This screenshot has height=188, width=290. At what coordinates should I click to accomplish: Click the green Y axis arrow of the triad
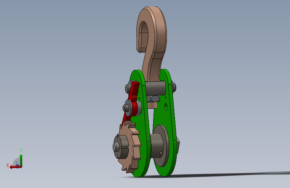click(x=21, y=160)
